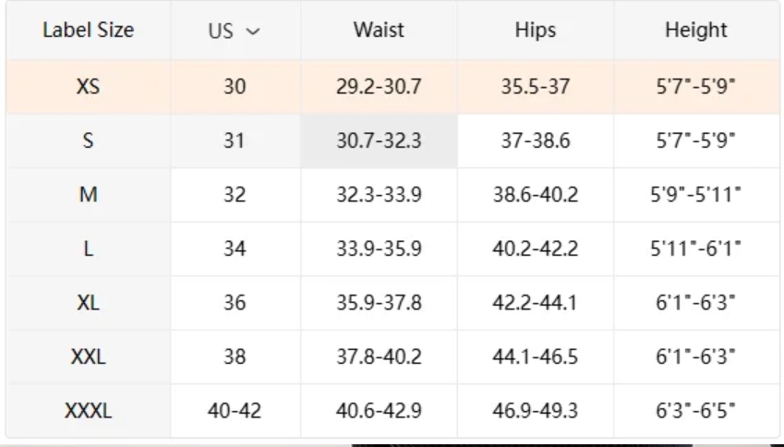This screenshot has width=784, height=447.
Task: Click the 6'3"-6'5" height cell
Action: click(696, 411)
